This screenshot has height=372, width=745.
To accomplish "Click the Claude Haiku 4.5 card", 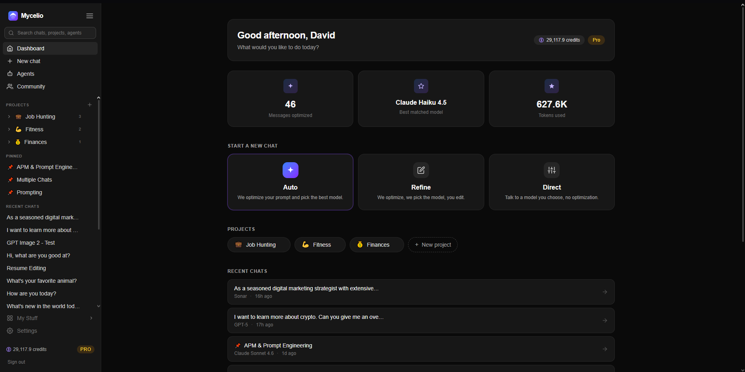I will coord(421,99).
